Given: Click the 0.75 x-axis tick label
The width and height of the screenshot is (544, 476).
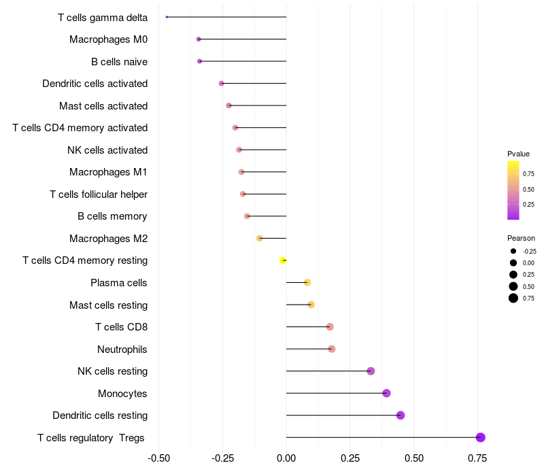Looking at the screenshot, I should (x=477, y=458).
